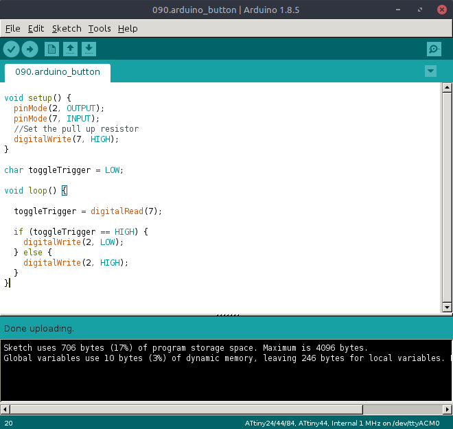The height and width of the screenshot is (429, 453).
Task: Click 'if (toggleTrigger == HIGH) {' line
Action: (x=81, y=232)
